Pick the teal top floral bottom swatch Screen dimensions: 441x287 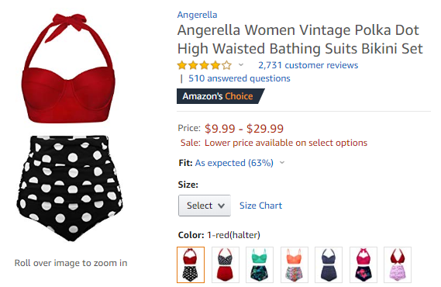pos(260,265)
